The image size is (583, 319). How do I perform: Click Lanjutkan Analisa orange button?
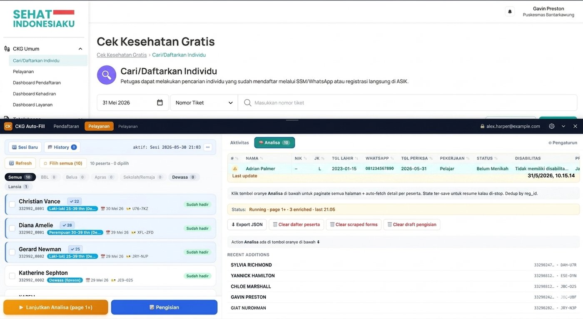coord(56,307)
